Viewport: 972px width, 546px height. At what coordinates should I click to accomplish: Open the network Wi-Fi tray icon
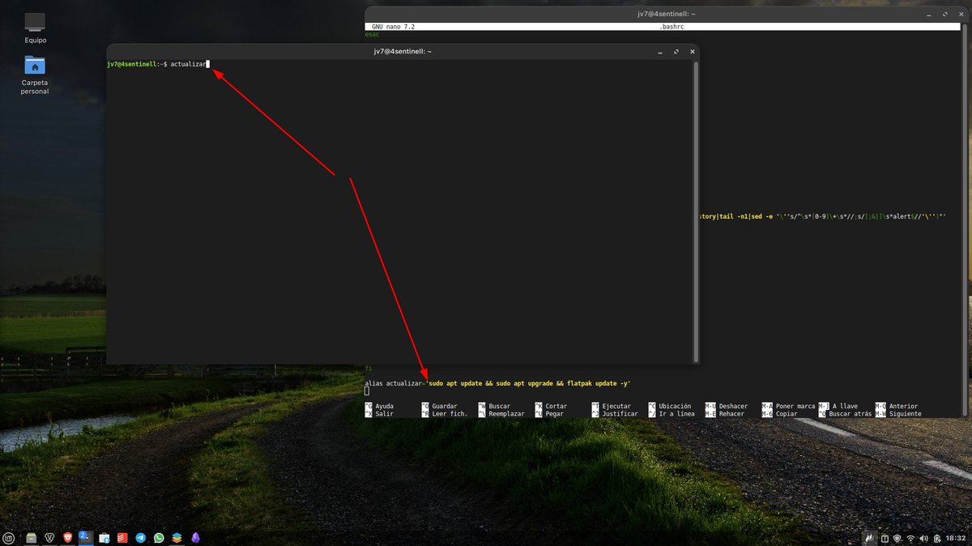coord(910,538)
